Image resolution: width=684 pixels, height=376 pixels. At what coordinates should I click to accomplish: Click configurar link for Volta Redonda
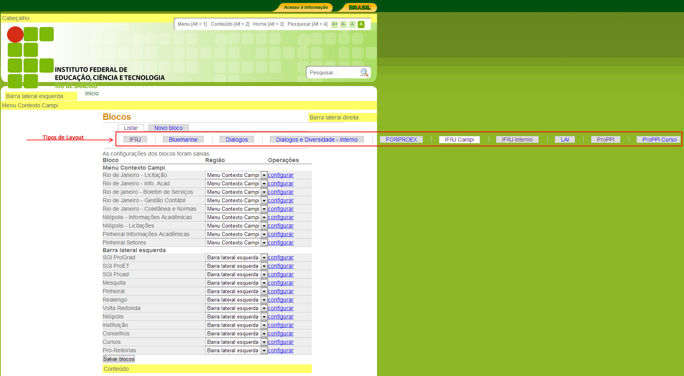pos(280,308)
